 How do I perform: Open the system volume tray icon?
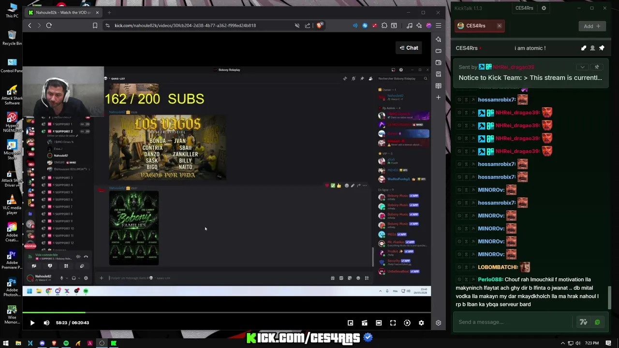pos(578,343)
